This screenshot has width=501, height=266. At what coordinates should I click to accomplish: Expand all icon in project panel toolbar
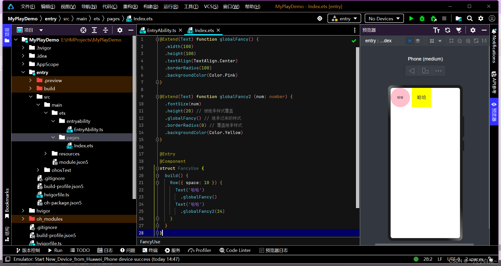tap(94, 30)
